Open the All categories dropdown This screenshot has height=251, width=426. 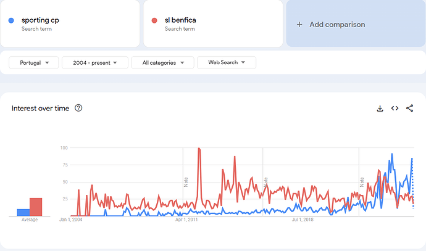tap(163, 62)
